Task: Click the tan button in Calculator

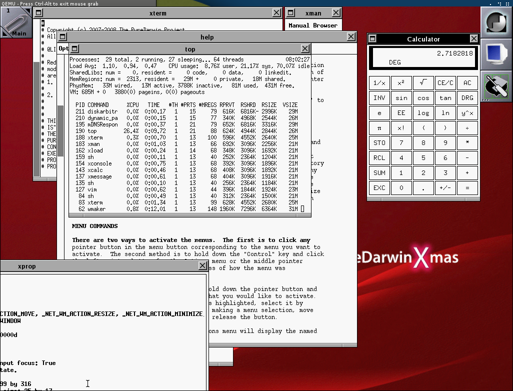Action: coord(445,98)
